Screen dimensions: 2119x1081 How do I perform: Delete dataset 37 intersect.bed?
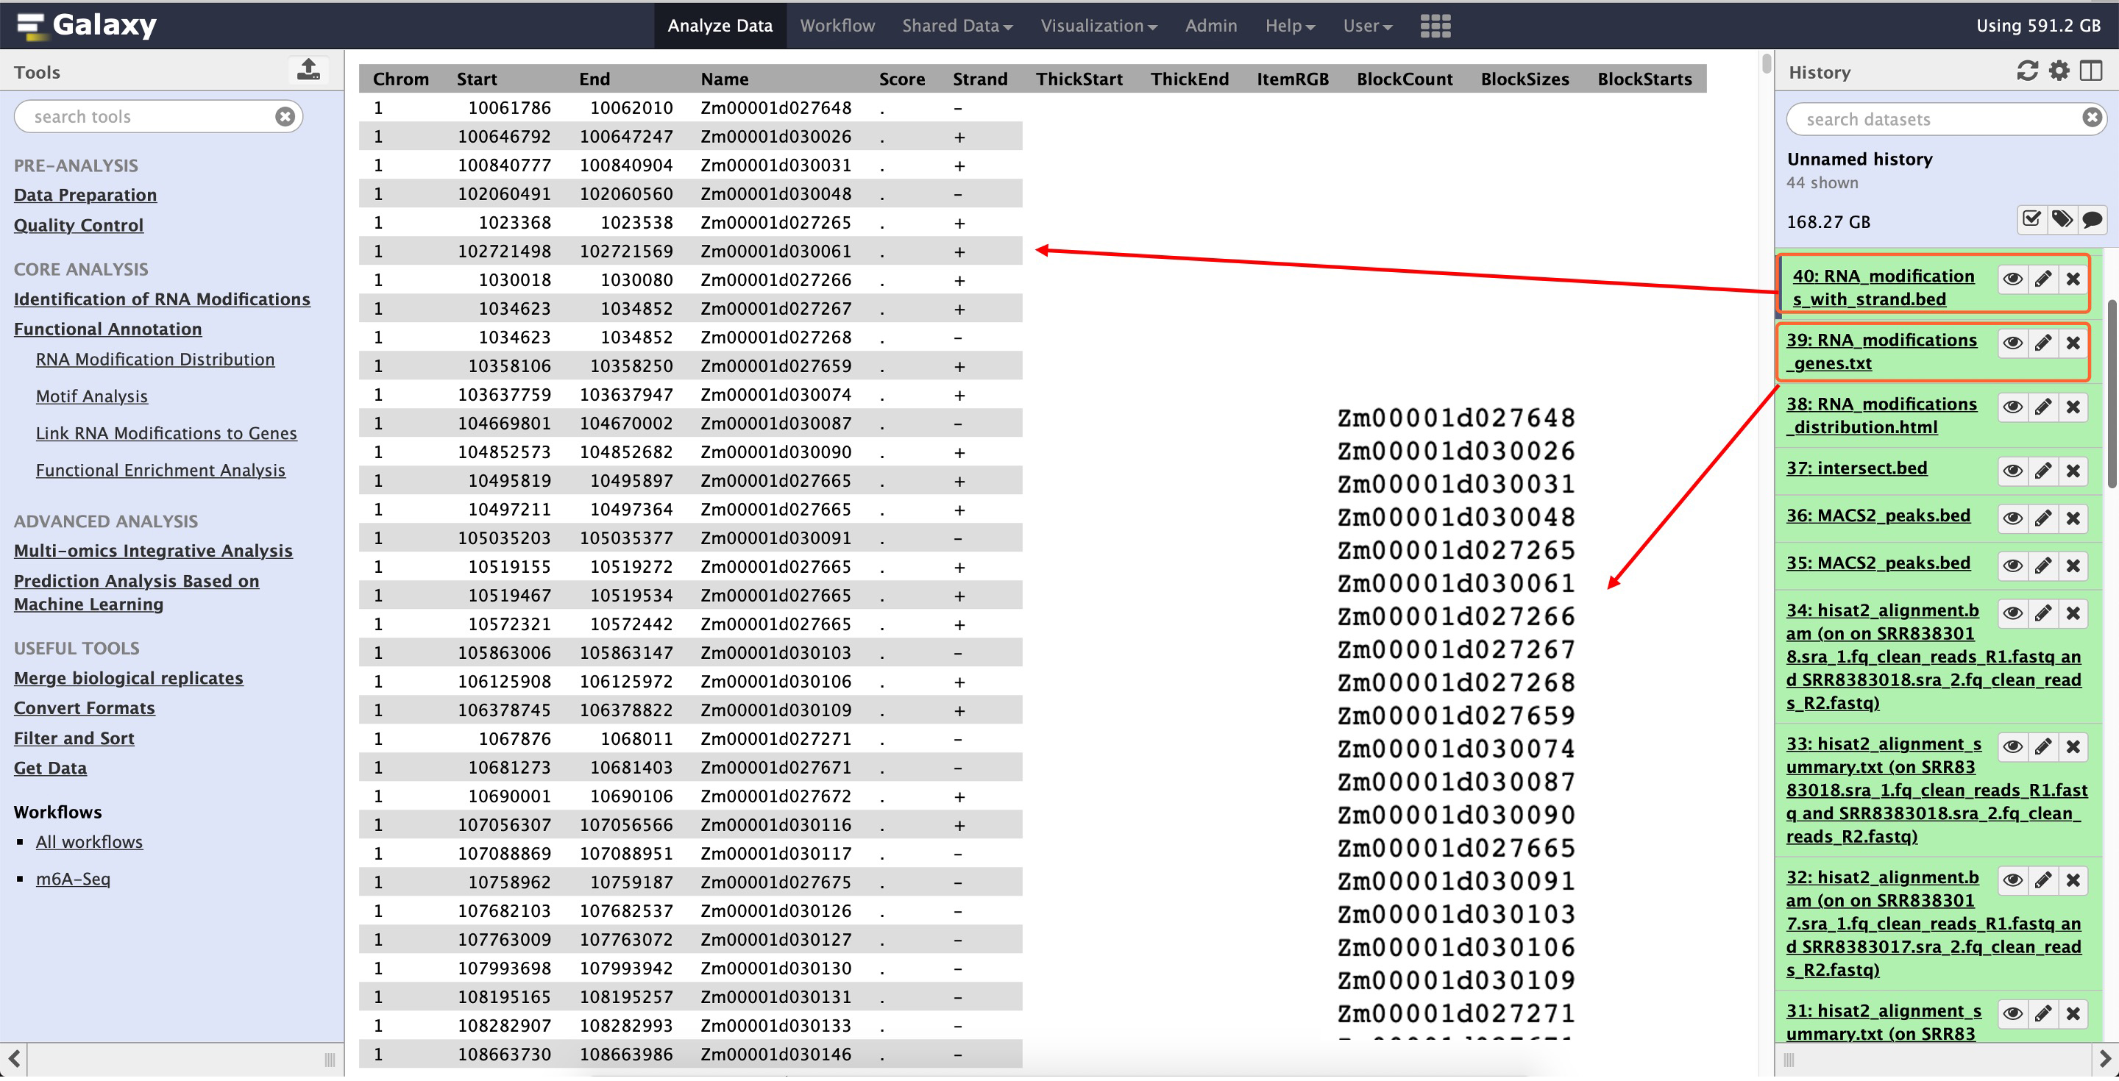pos(2073,471)
